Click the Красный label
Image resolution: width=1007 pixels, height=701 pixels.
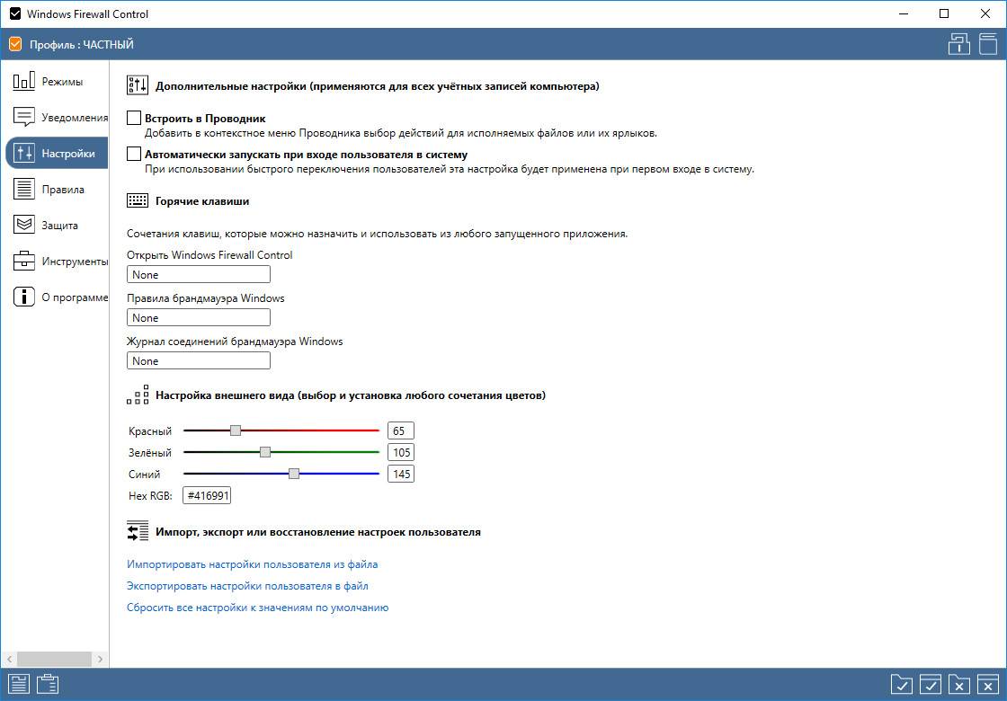point(150,431)
